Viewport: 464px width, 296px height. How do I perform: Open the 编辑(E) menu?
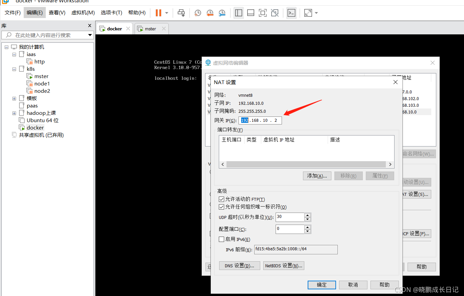35,13
